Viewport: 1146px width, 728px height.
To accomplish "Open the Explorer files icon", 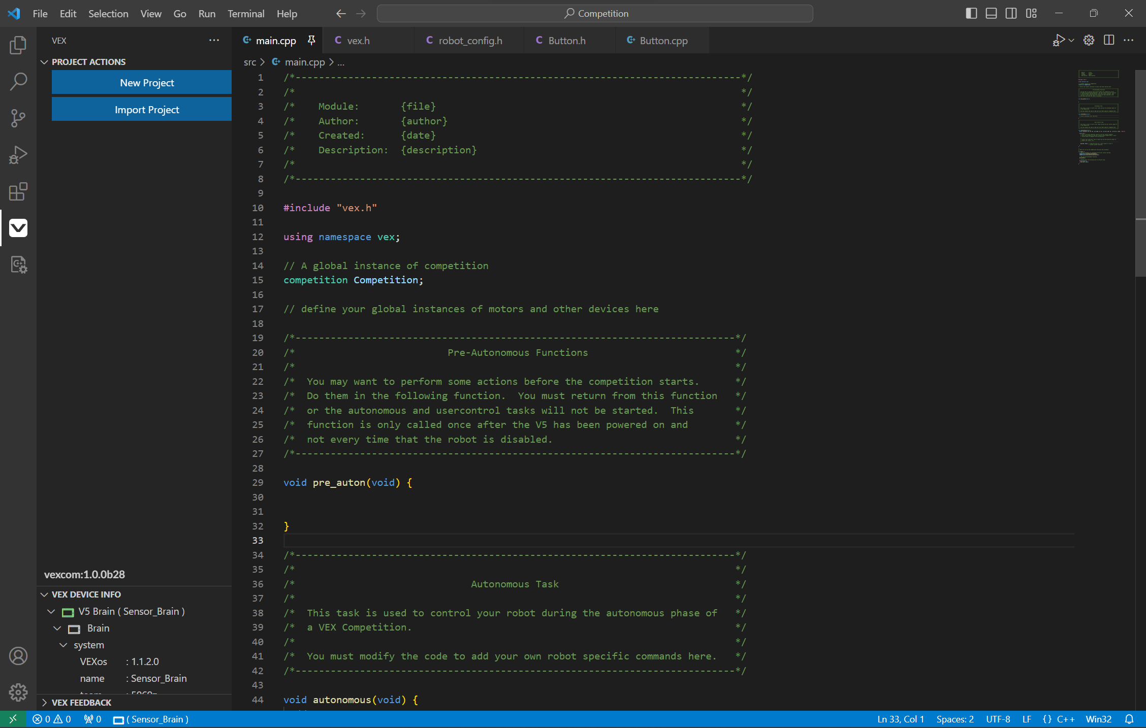I will coord(18,45).
